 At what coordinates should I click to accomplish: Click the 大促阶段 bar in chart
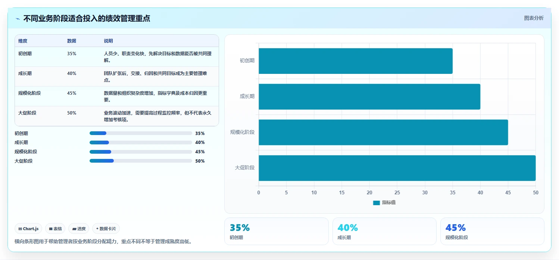click(397, 168)
